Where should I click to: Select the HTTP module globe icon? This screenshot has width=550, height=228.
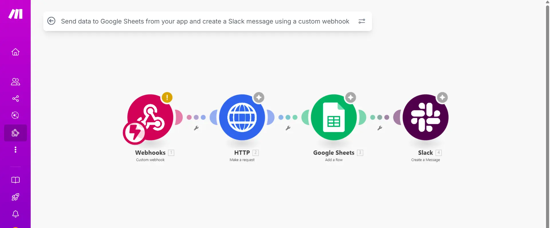click(242, 117)
